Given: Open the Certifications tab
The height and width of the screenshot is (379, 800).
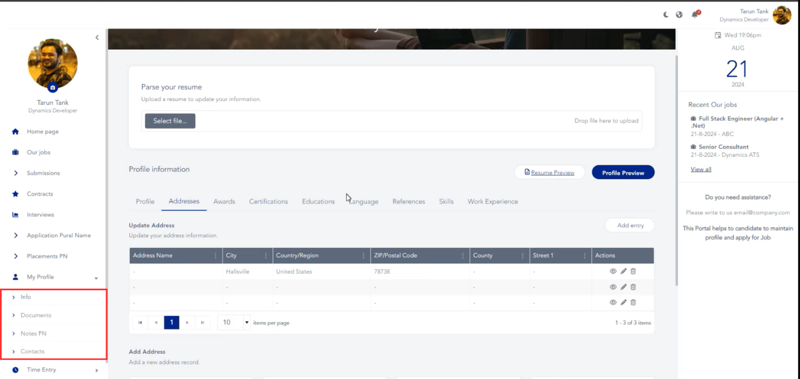Looking at the screenshot, I should (268, 202).
